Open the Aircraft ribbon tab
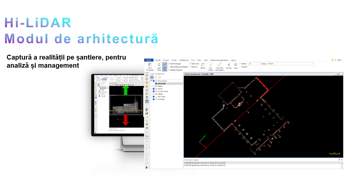The width and height of the screenshot is (352, 185). (158, 60)
